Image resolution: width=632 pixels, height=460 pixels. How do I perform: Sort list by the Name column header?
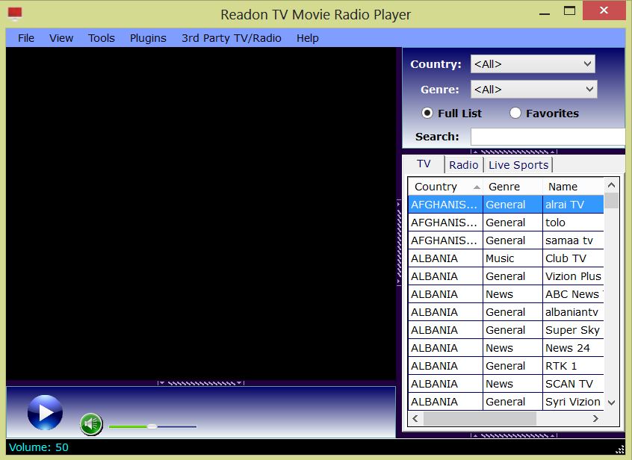[573, 187]
